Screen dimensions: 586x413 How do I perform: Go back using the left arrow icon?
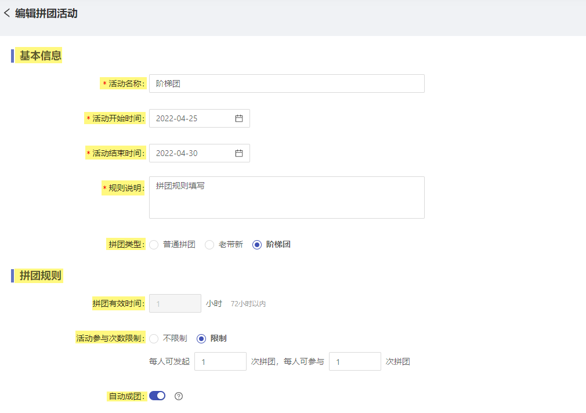click(7, 13)
